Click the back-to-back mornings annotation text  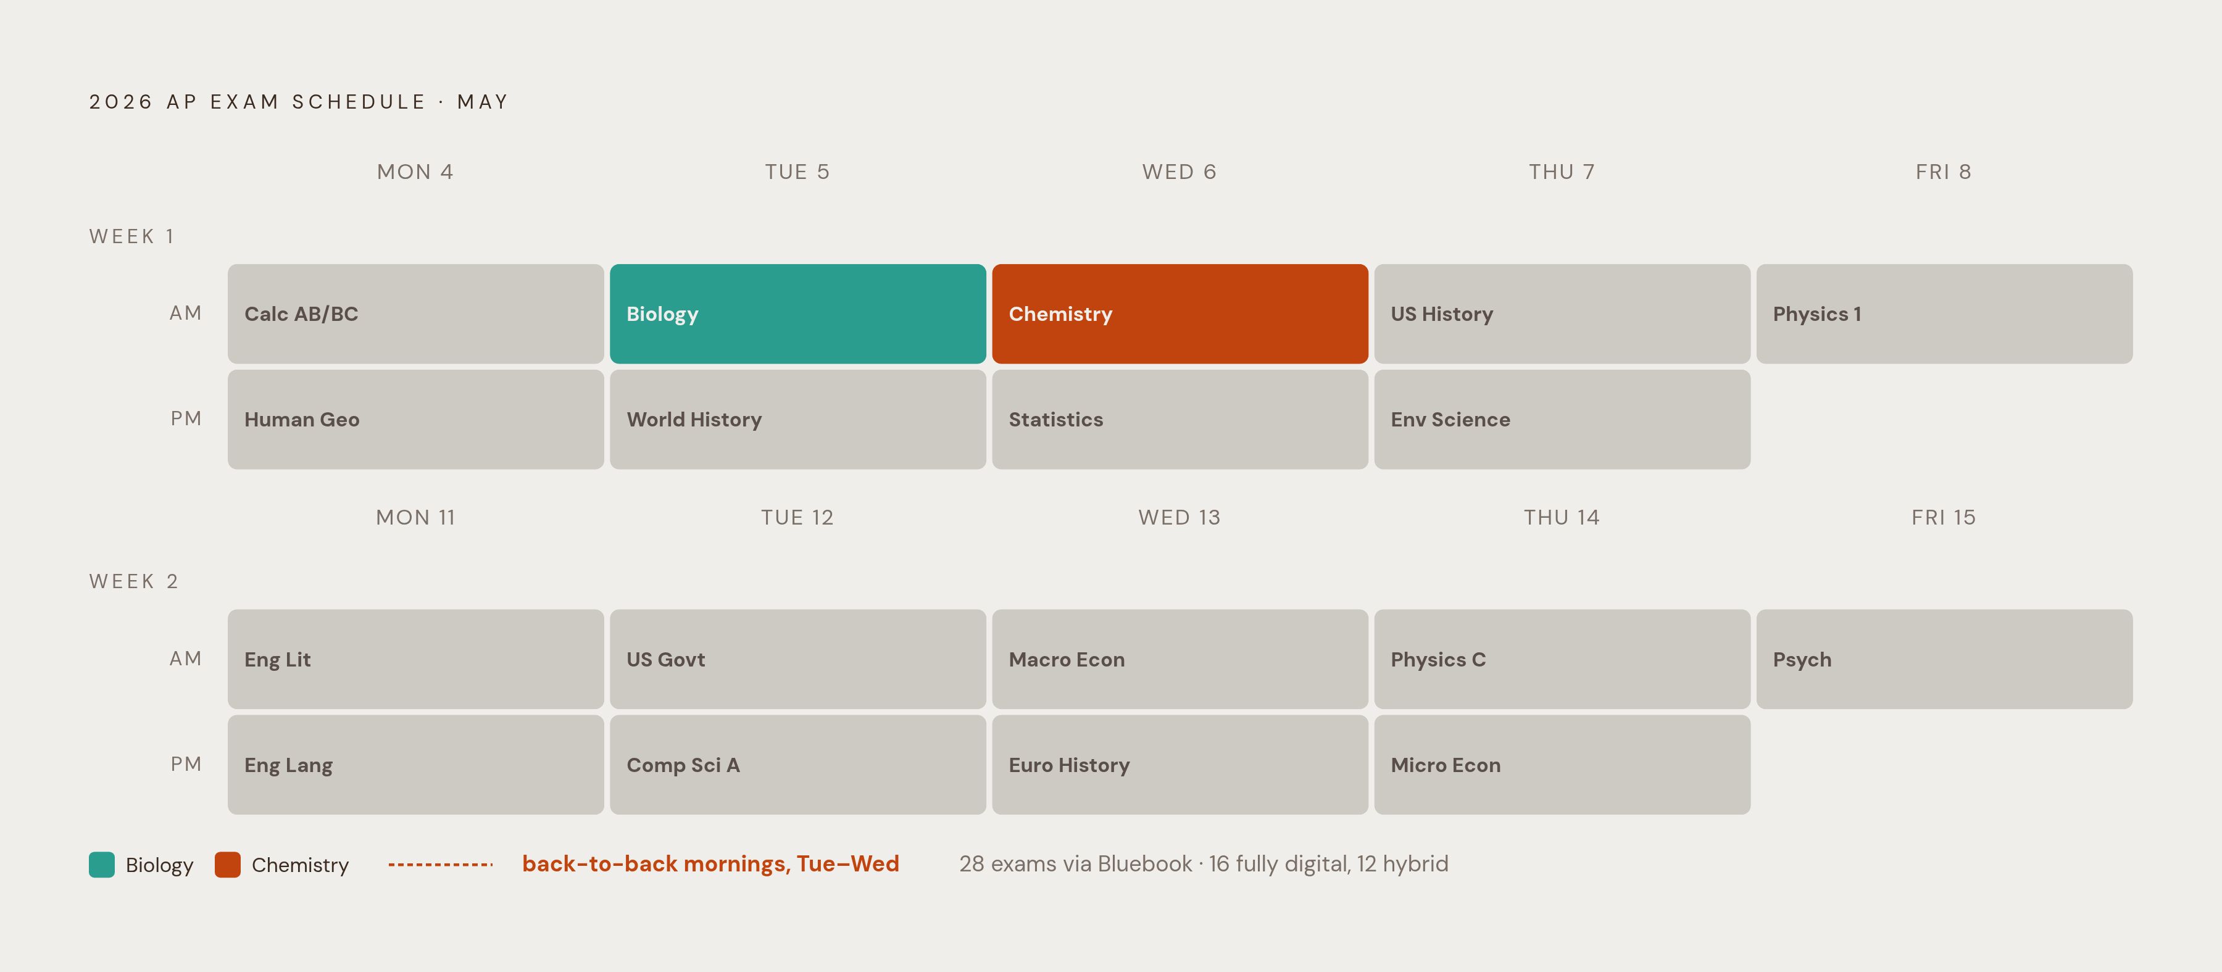pyautogui.click(x=711, y=864)
